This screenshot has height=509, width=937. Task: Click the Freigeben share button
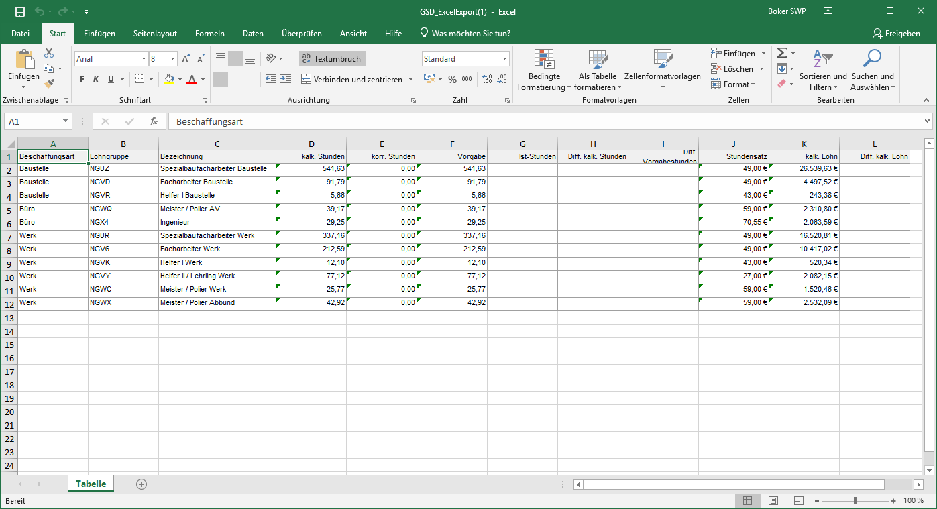(896, 34)
